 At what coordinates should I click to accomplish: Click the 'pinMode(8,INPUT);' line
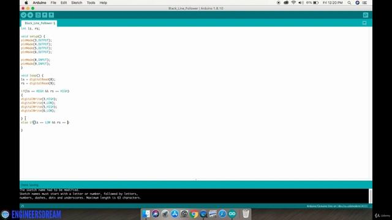point(36,60)
